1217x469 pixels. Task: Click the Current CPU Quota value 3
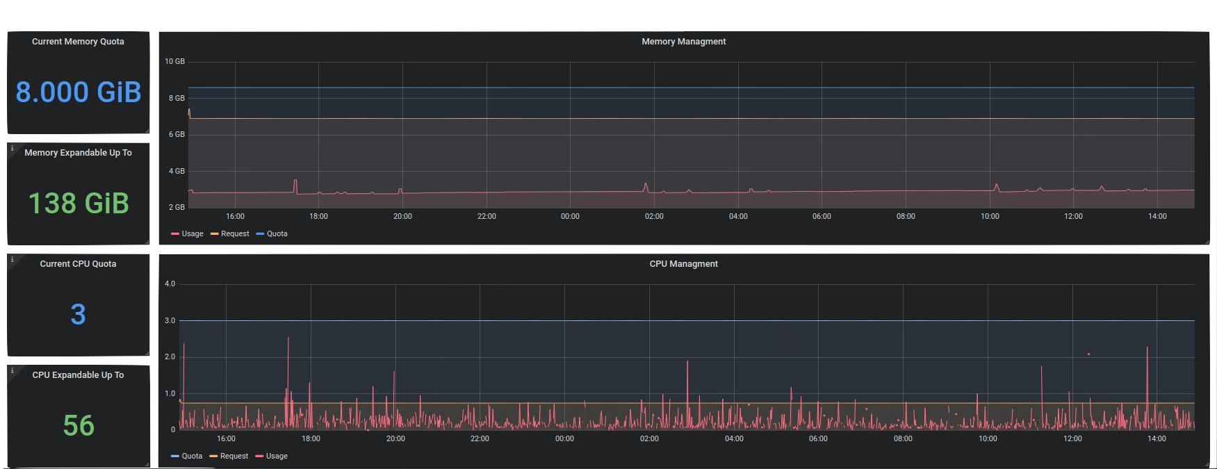[79, 315]
